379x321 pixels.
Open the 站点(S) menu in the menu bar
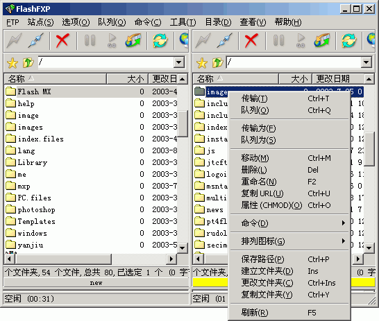[40, 22]
